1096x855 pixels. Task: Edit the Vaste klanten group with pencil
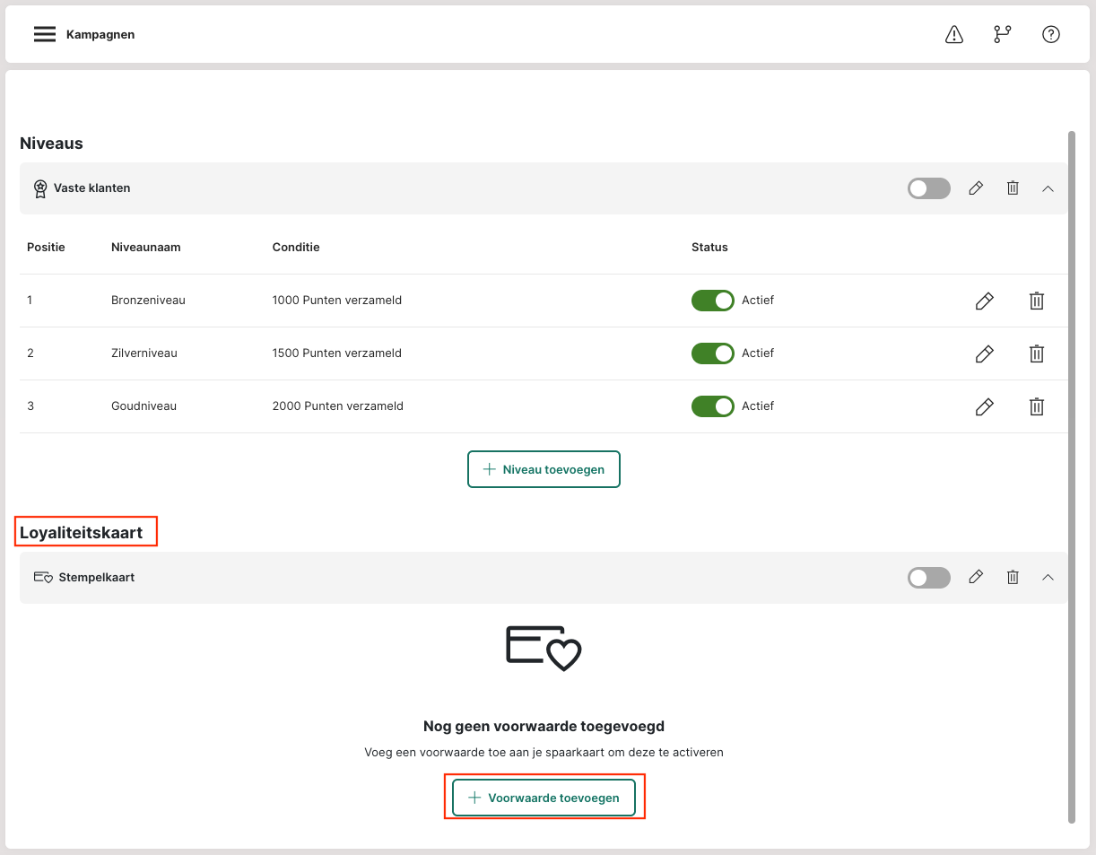point(976,188)
